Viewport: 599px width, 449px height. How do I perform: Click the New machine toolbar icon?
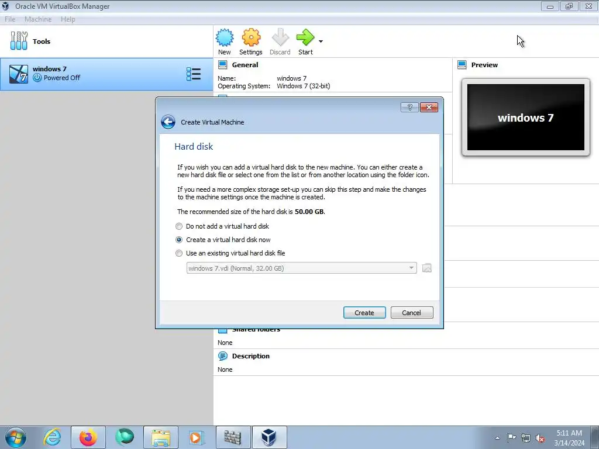coord(225,38)
